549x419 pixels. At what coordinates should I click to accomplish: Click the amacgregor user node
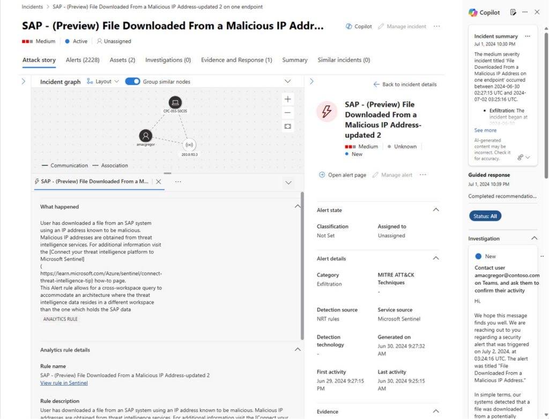[145, 136]
